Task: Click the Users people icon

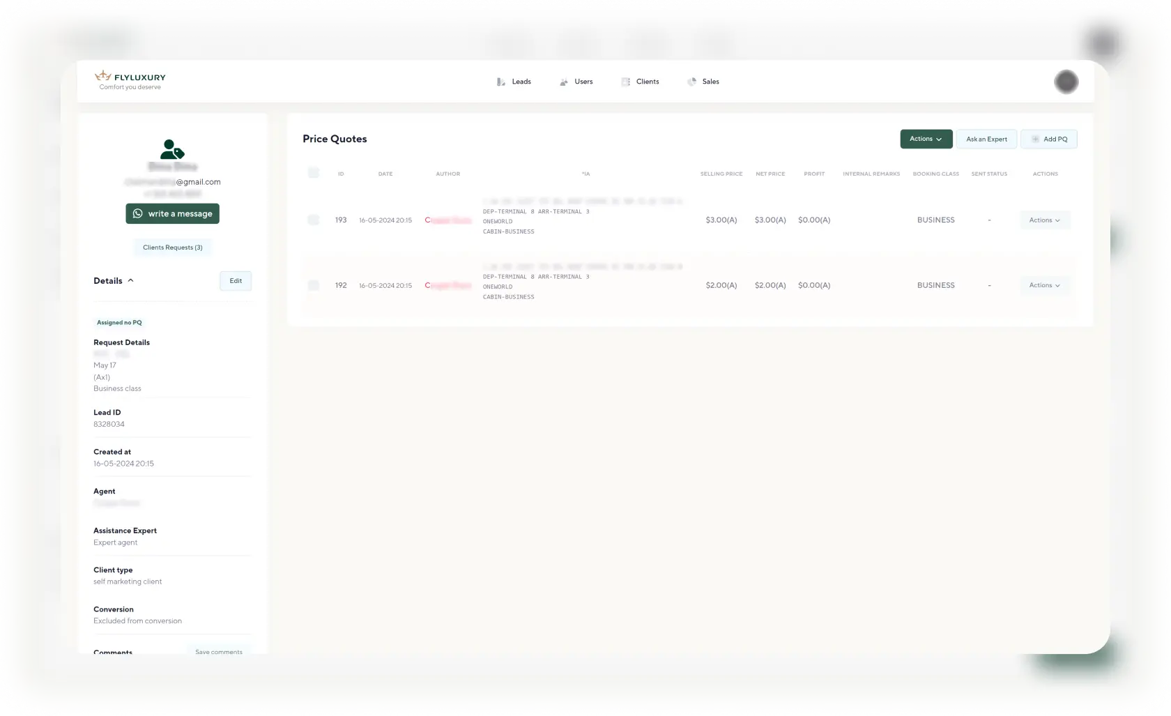Action: click(x=564, y=82)
